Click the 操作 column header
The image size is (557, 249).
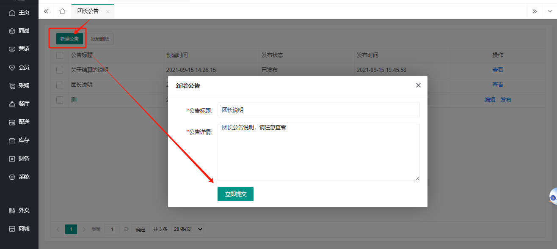pos(498,55)
